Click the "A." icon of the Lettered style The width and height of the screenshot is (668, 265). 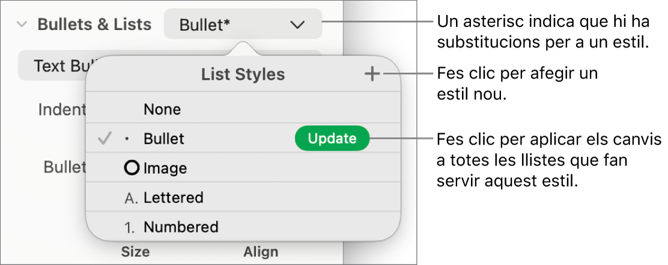(x=130, y=198)
